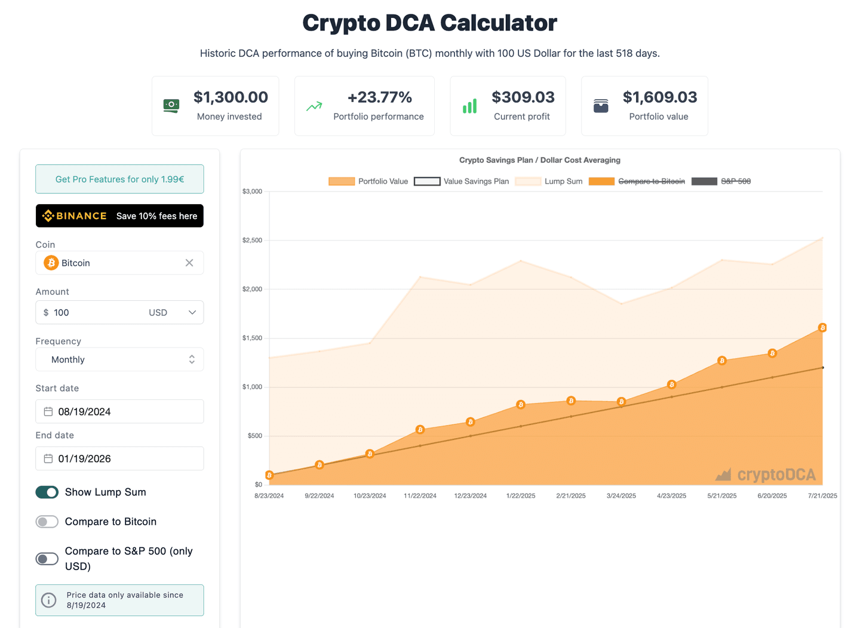
Task: Click Get Pro Features for only 1.99€
Action: 119,178
